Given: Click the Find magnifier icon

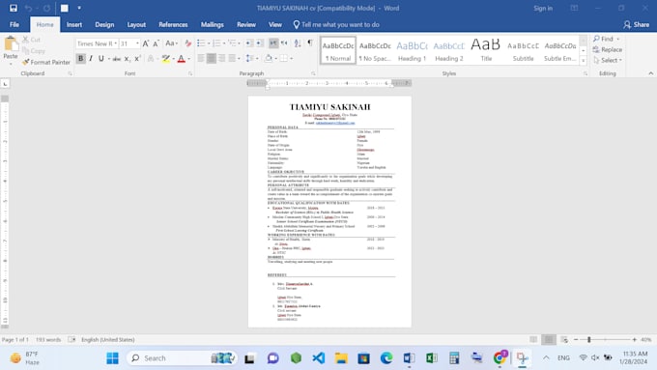Looking at the screenshot, I should click(x=596, y=39).
